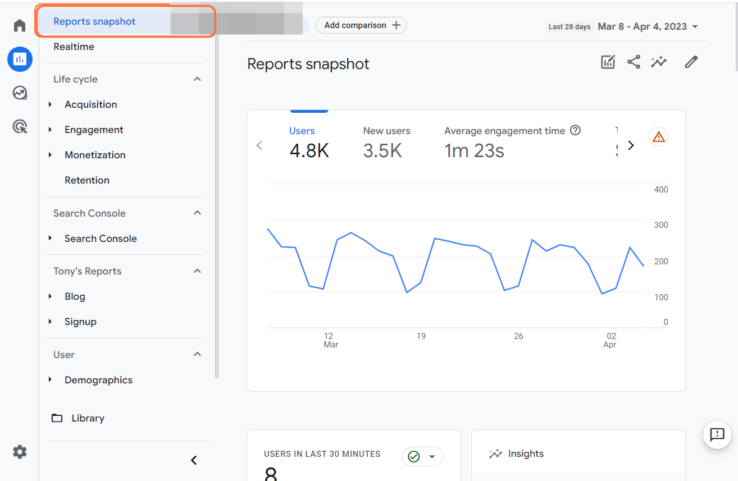This screenshot has height=481, width=738.
Task: Click the Insights card heading
Action: click(x=526, y=453)
